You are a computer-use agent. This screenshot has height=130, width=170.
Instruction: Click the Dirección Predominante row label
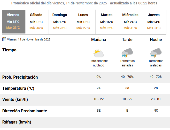click(25, 111)
